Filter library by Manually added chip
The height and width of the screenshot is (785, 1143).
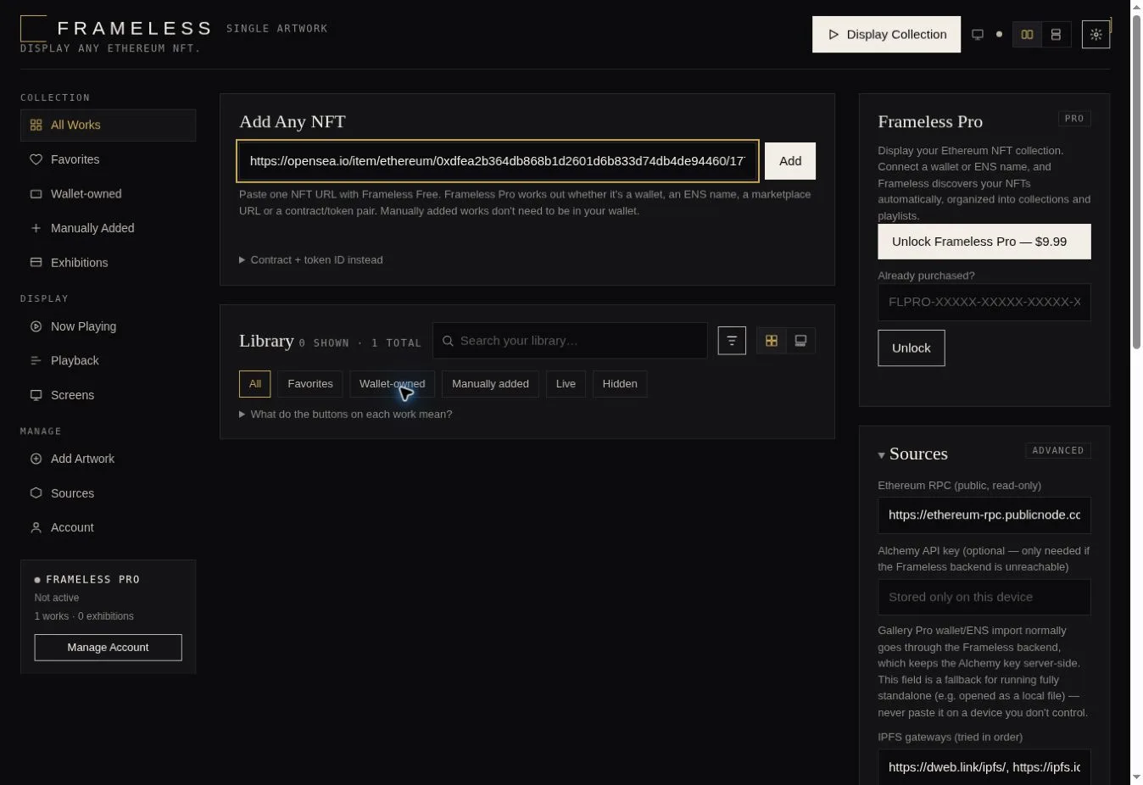[490, 384]
